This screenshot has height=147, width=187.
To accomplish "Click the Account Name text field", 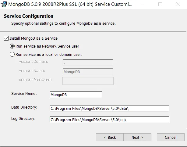I will pos(88,72).
